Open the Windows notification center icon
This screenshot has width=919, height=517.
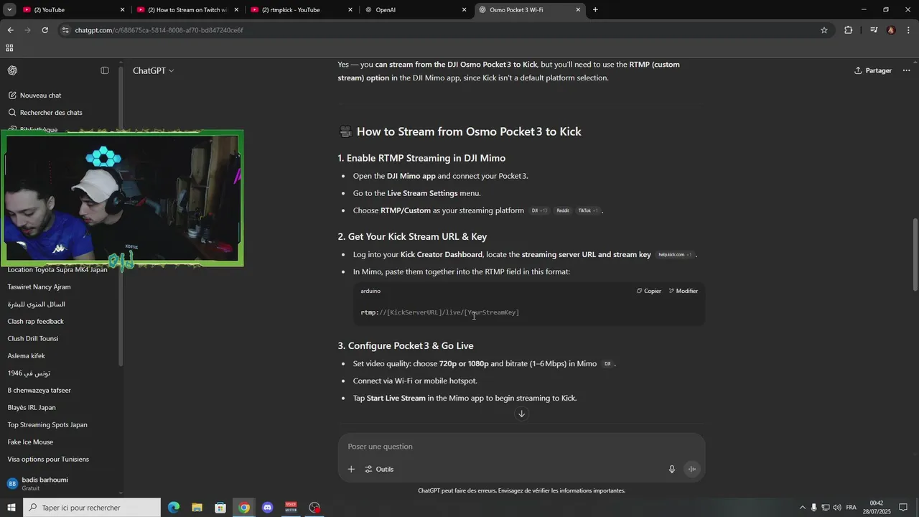coord(904,508)
